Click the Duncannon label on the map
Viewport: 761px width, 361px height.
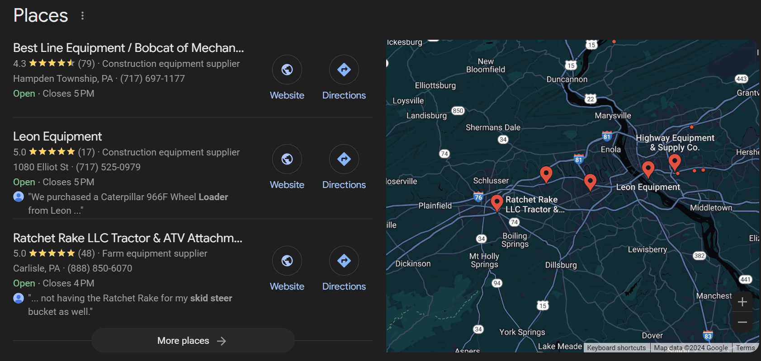pyautogui.click(x=567, y=80)
